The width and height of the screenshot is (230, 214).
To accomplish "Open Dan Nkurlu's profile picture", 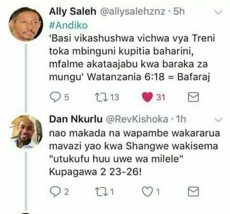I will (26, 131).
